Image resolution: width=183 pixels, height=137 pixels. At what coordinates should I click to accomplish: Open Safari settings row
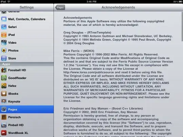[x=27, y=27]
